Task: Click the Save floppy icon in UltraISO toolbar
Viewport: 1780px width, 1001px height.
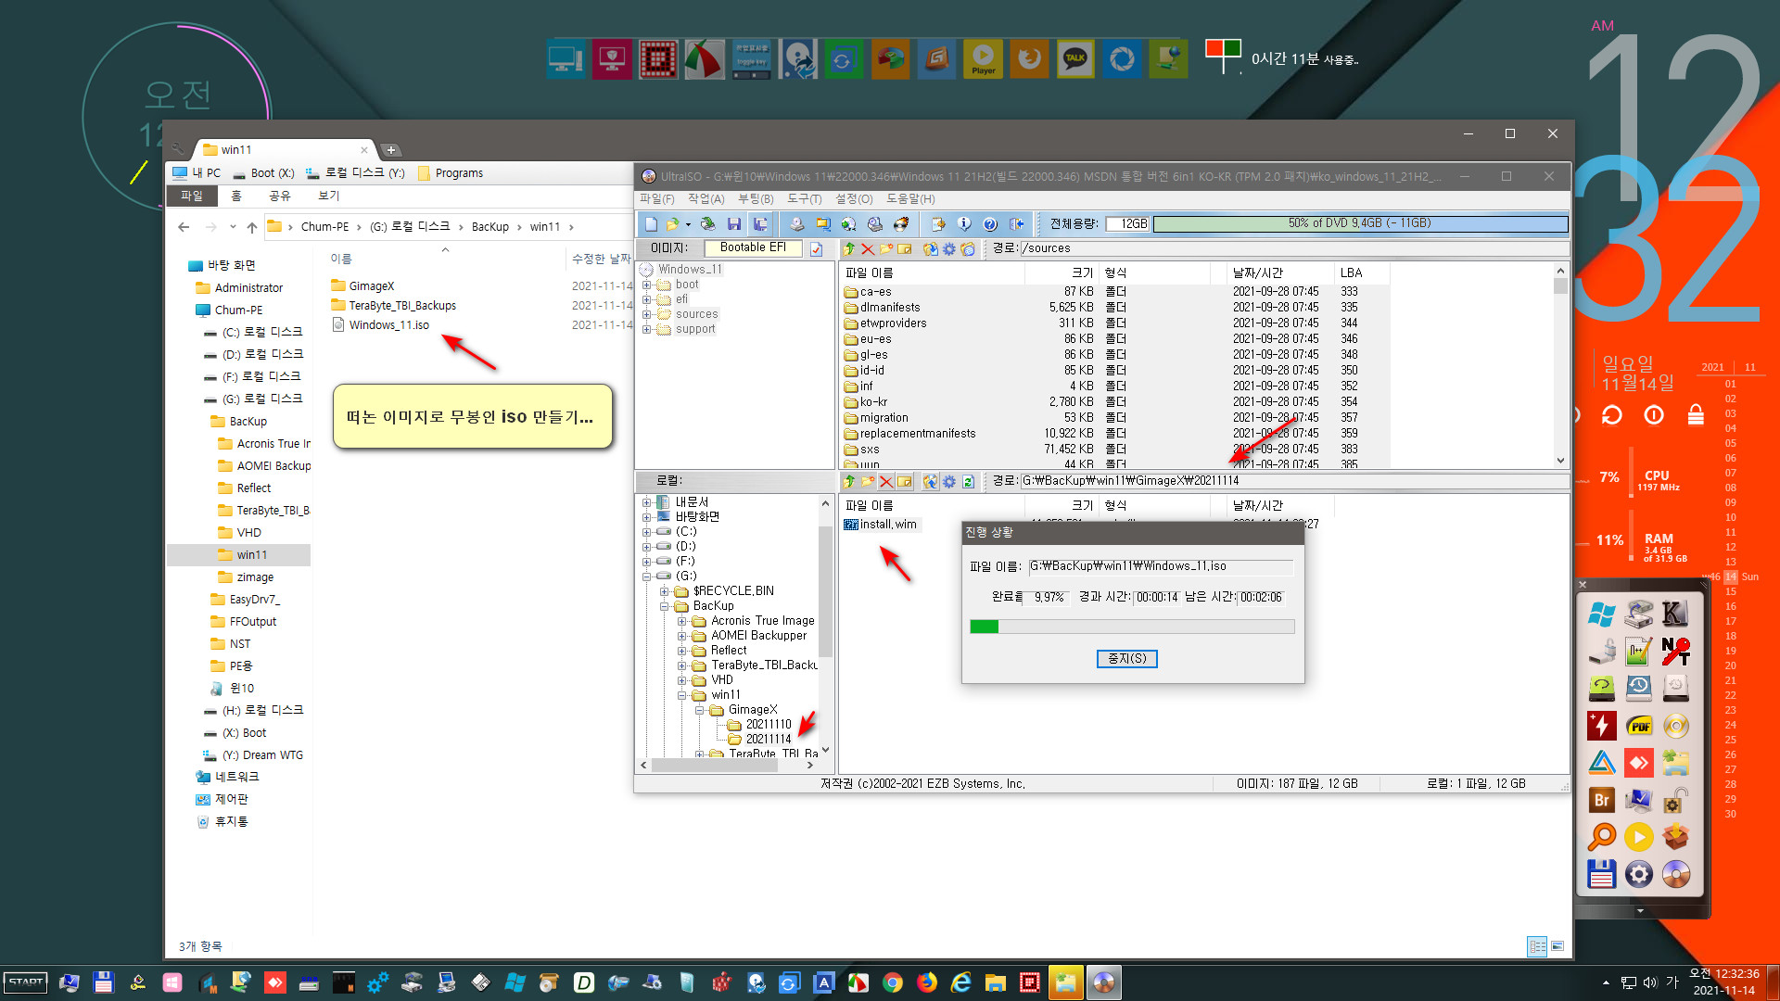Action: pyautogui.click(x=734, y=224)
